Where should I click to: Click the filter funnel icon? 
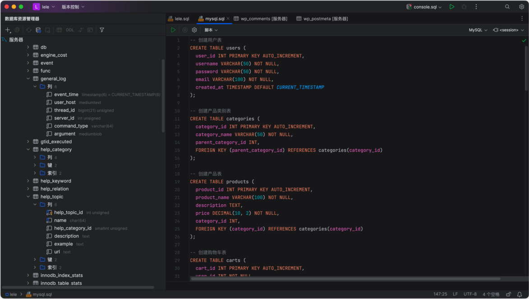pos(102,30)
